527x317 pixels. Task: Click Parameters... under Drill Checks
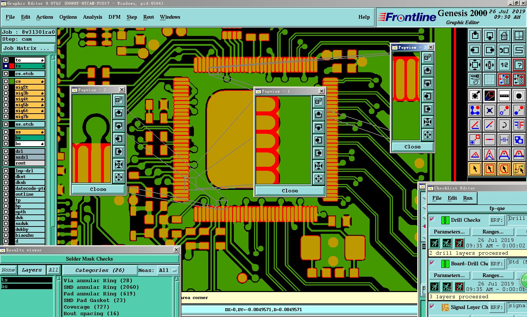point(449,232)
